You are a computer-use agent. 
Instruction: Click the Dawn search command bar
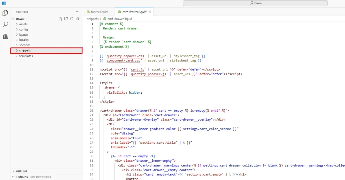point(255,3)
